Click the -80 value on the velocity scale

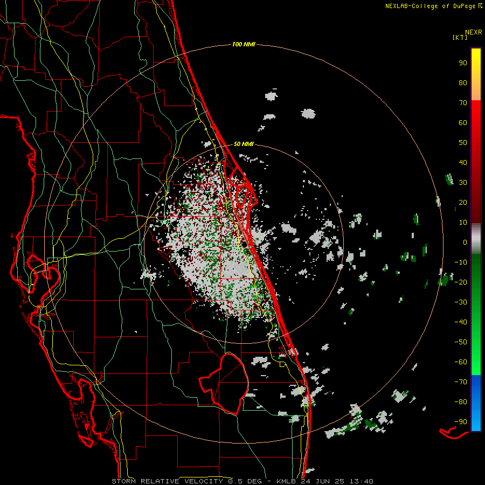[x=461, y=402]
